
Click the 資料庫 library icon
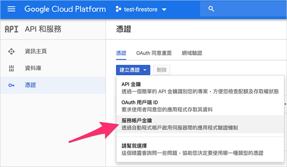11,68
